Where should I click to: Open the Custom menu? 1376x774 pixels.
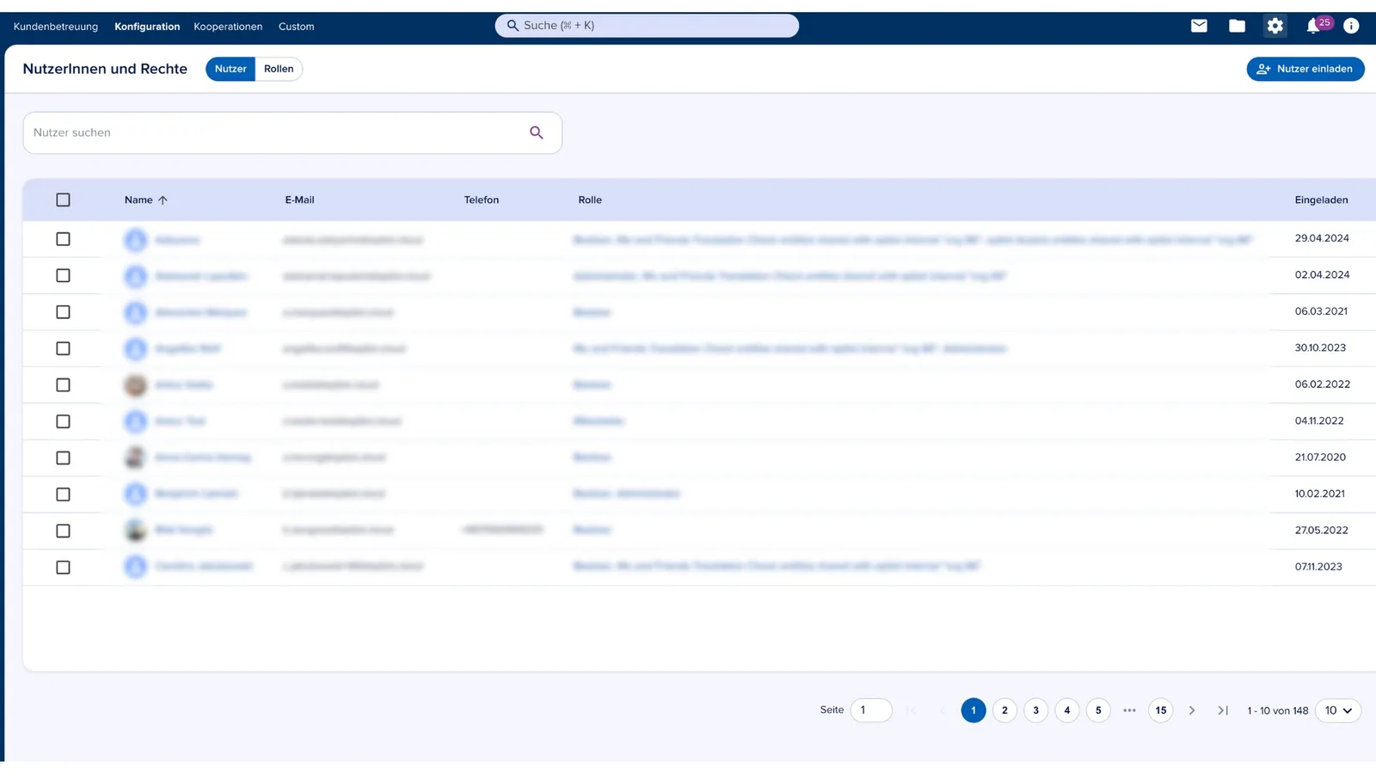point(297,27)
